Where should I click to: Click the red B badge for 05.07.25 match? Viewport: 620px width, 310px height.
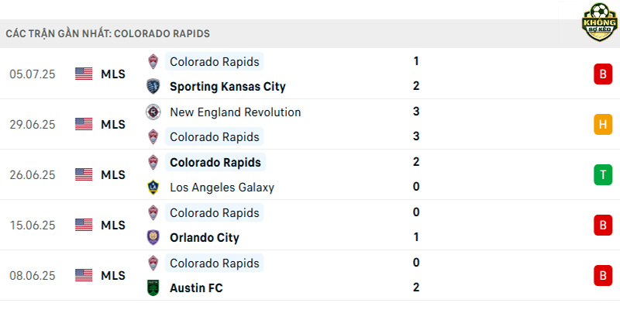(603, 74)
